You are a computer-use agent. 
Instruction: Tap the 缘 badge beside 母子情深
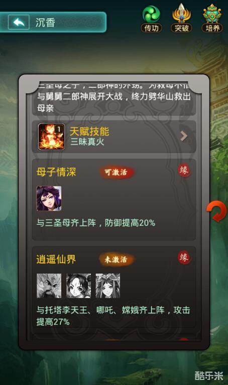pyautogui.click(x=184, y=170)
